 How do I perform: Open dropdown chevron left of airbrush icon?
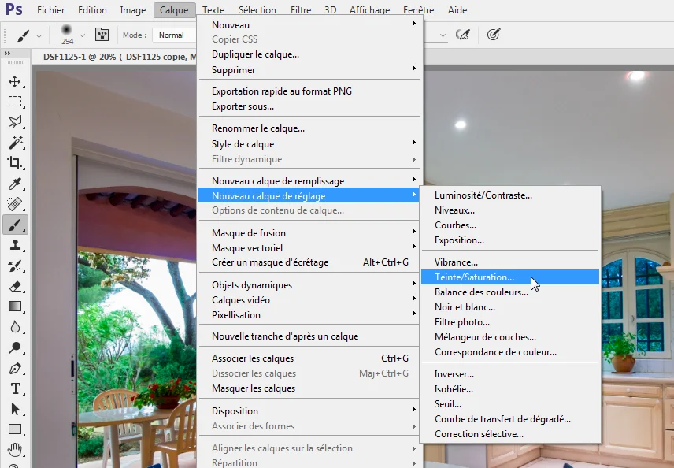point(443,35)
